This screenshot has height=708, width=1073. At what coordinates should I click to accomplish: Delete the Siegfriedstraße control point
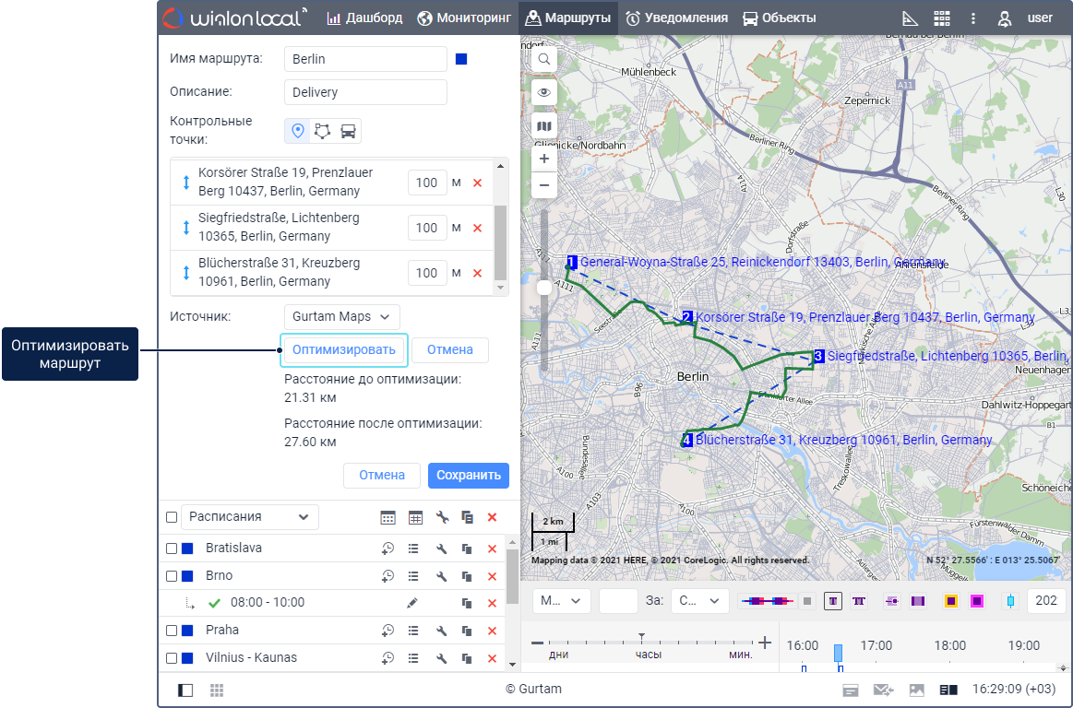click(477, 228)
